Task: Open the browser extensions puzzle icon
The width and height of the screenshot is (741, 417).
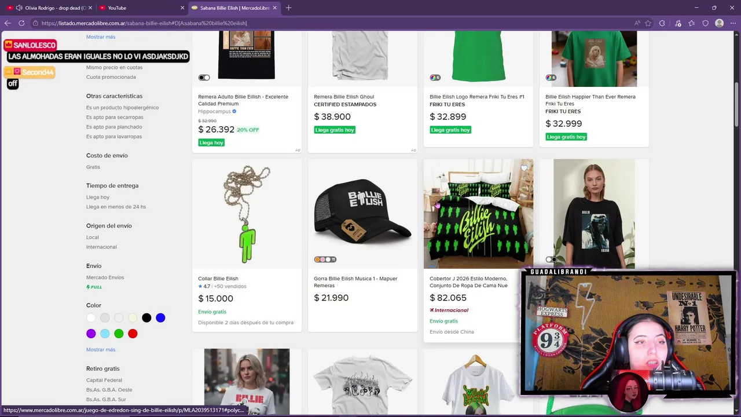Action: (662, 23)
